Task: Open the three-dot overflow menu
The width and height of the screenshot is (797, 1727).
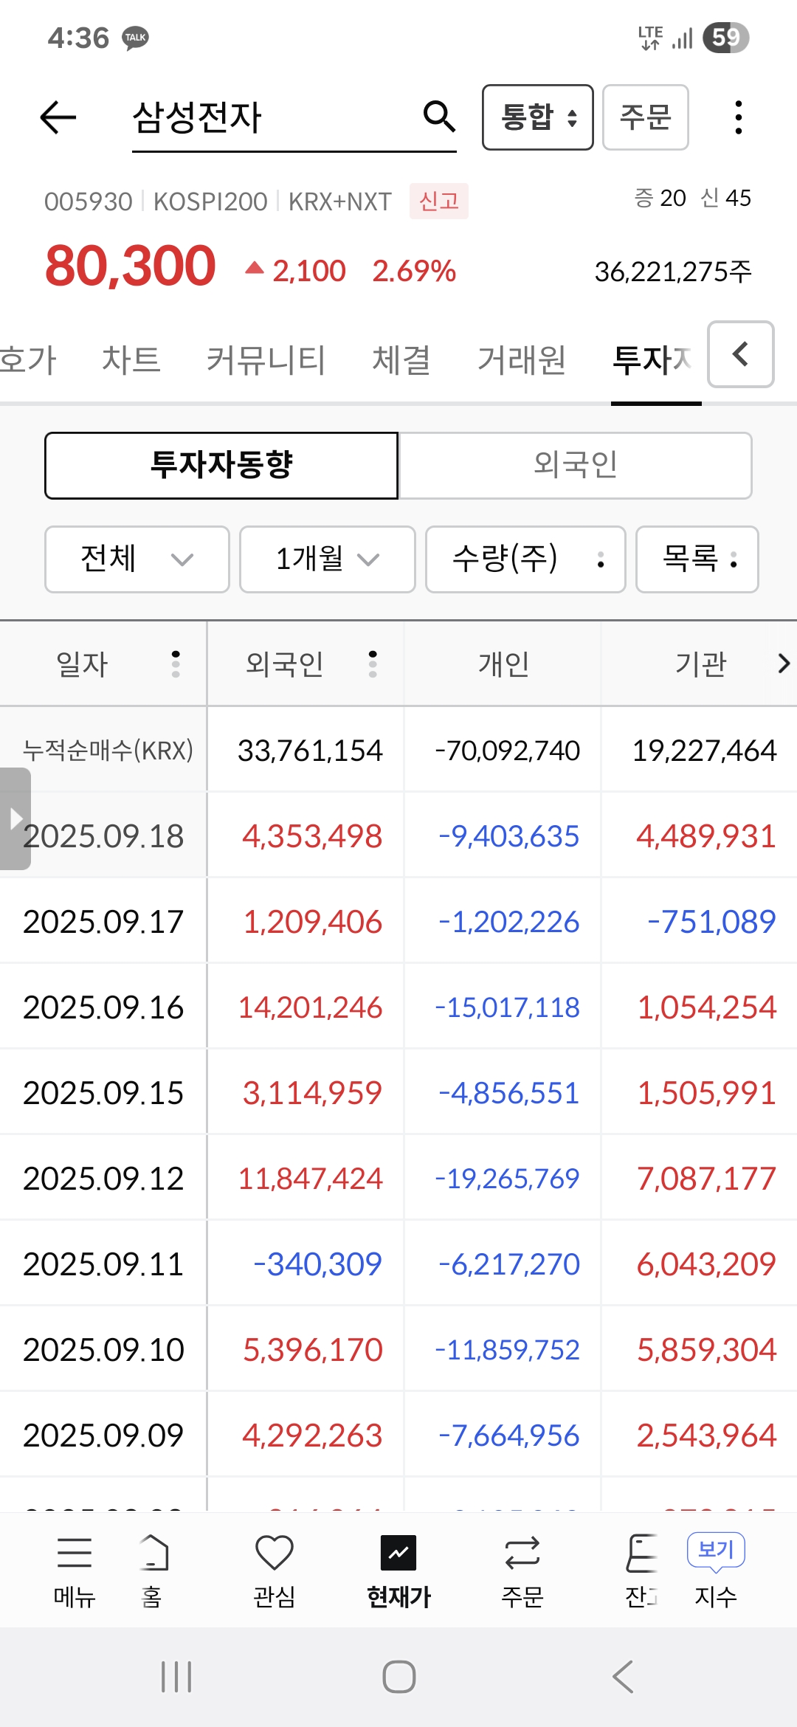Action: point(738,117)
